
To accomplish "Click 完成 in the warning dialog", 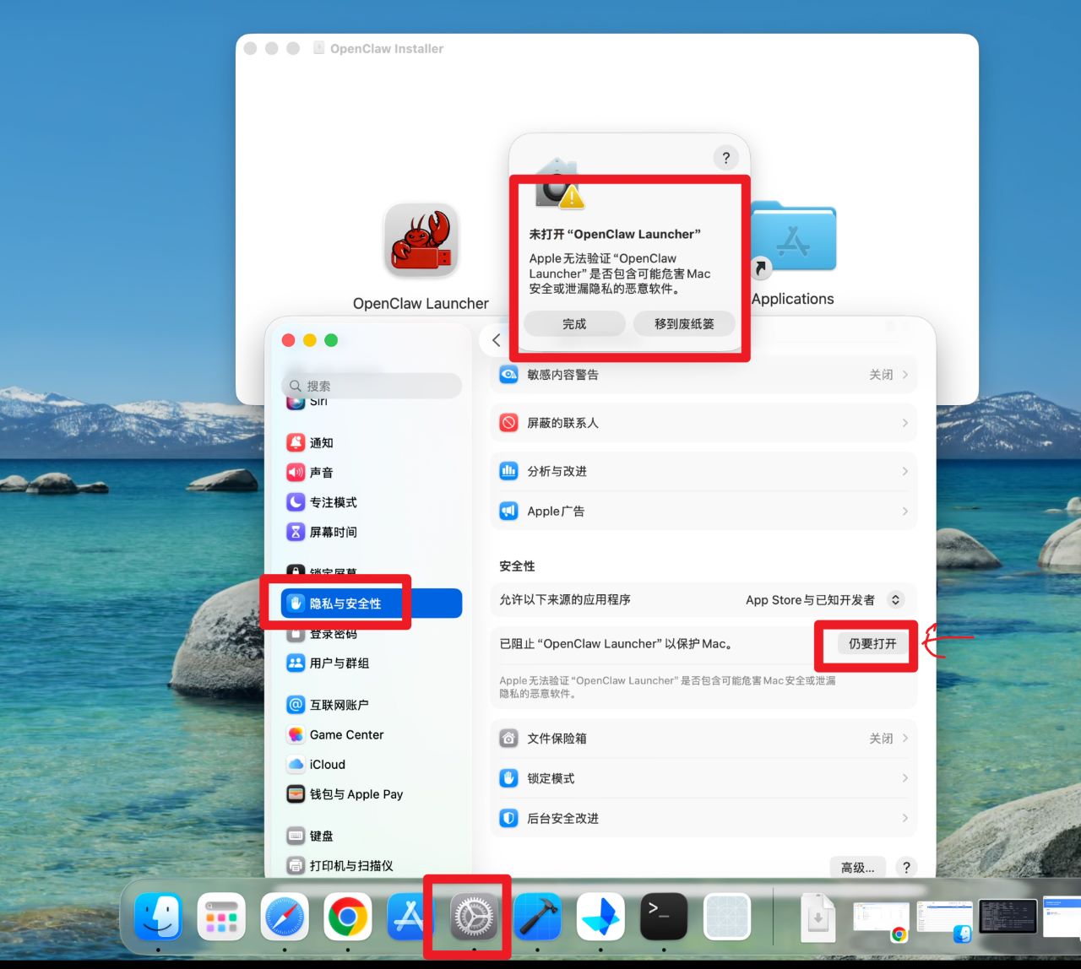I will 574,323.
